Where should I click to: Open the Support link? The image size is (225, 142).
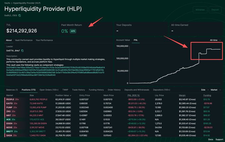(219, 139)
